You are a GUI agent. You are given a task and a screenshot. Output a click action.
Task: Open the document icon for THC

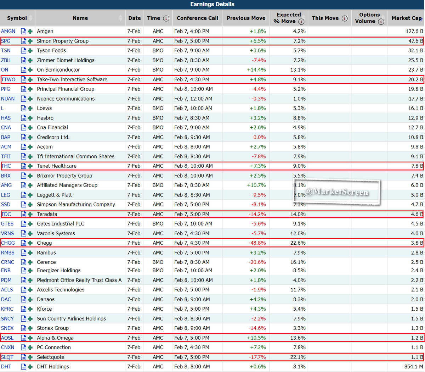[23, 166]
